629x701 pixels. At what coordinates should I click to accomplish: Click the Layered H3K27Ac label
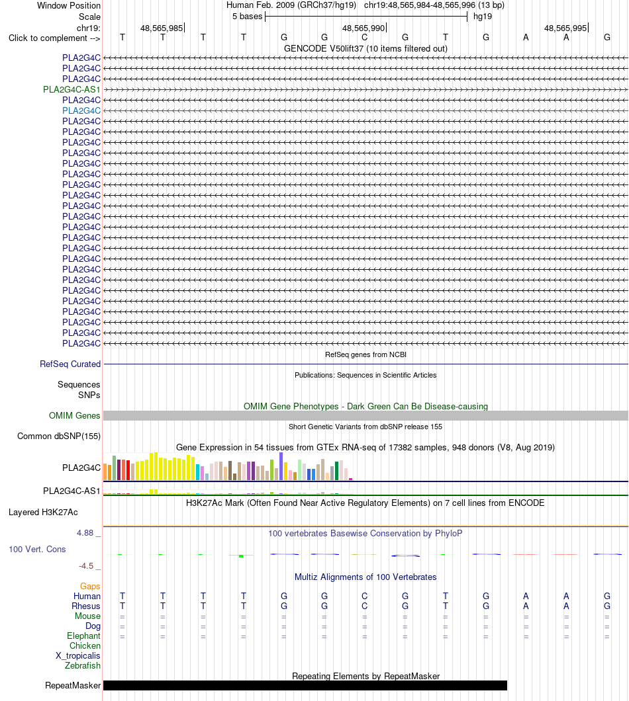click(43, 513)
